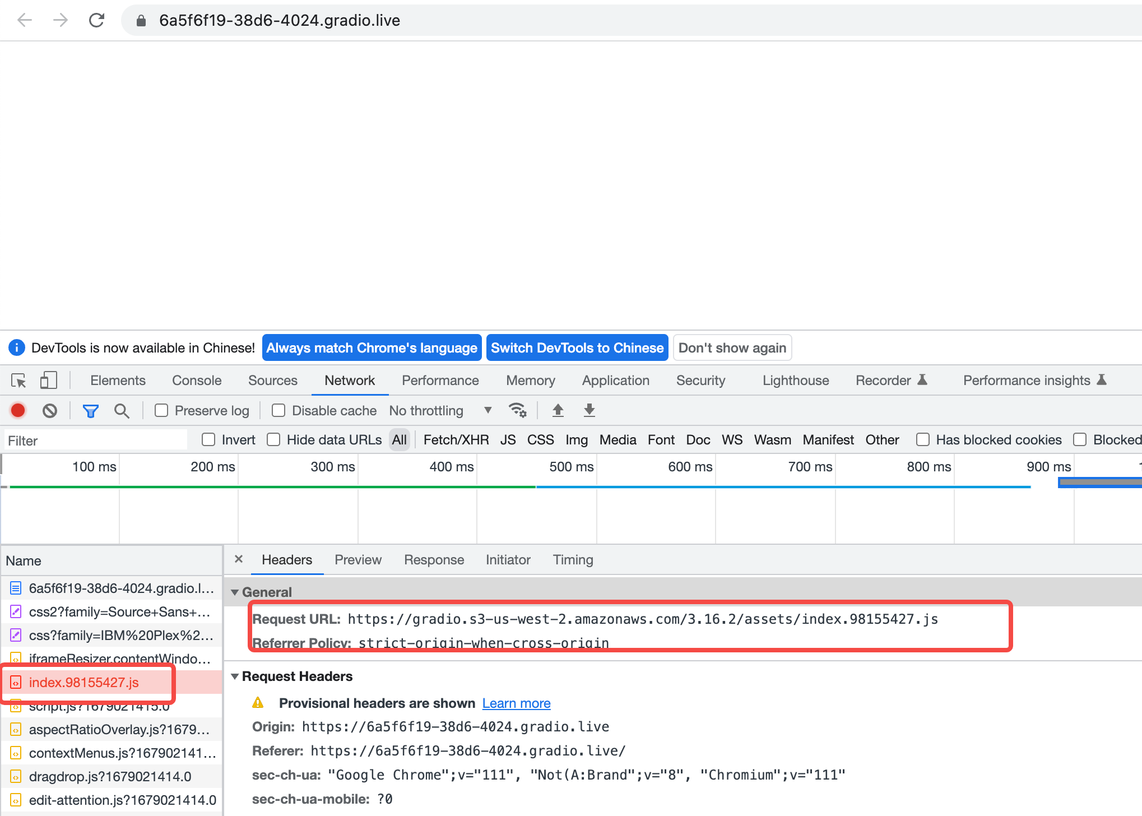1142x816 pixels.
Task: Enable Preserve log checkbox
Action: point(161,411)
